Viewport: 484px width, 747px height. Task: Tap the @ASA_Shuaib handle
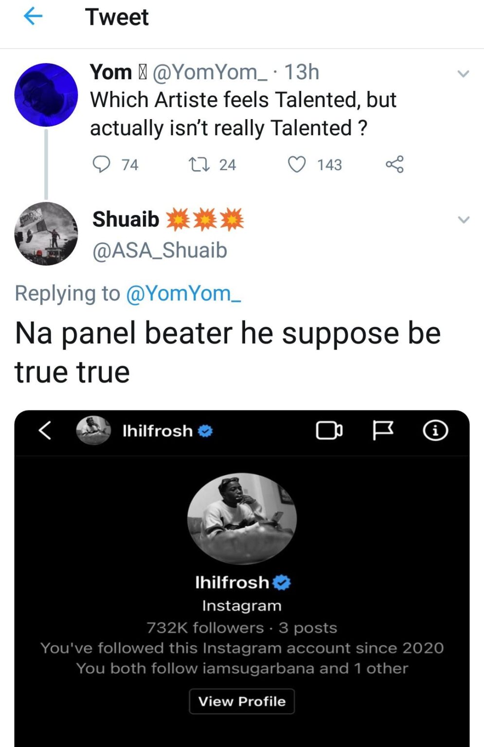(160, 250)
